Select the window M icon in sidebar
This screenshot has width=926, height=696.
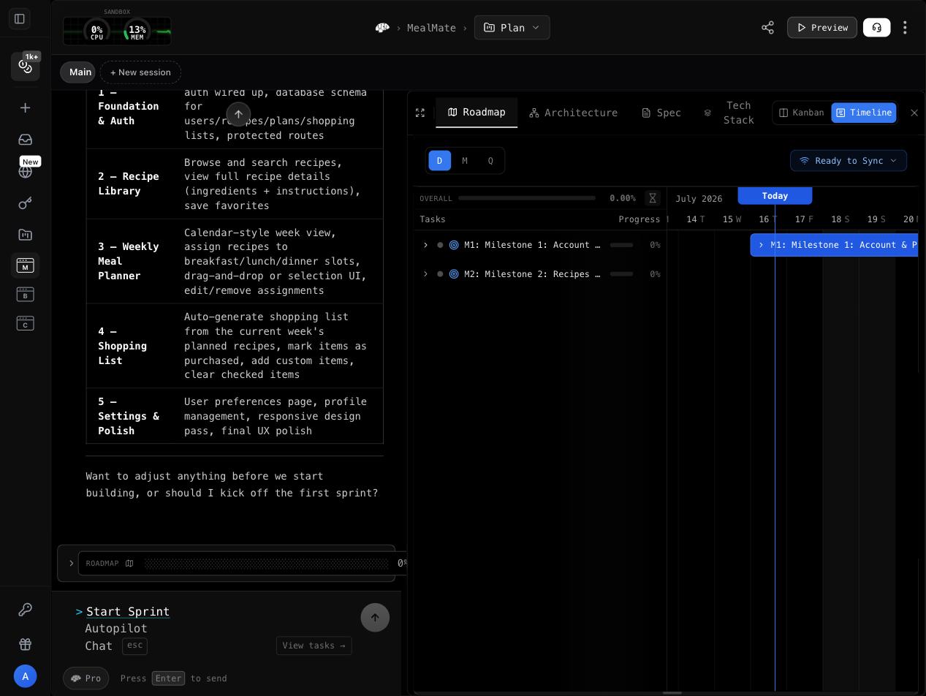coord(26,265)
